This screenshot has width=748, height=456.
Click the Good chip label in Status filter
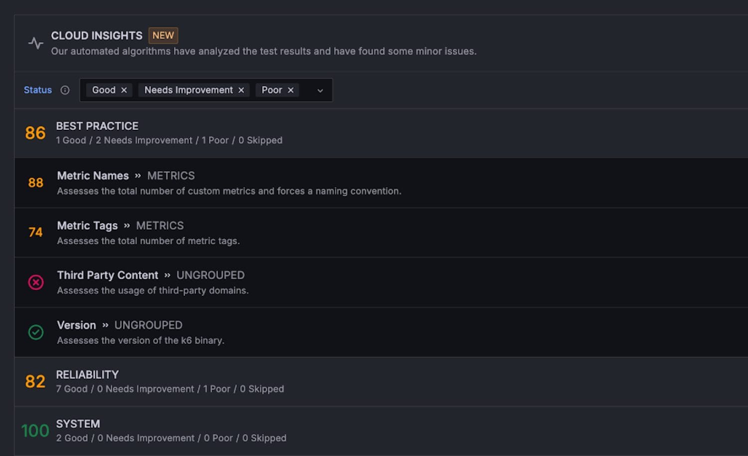point(104,90)
